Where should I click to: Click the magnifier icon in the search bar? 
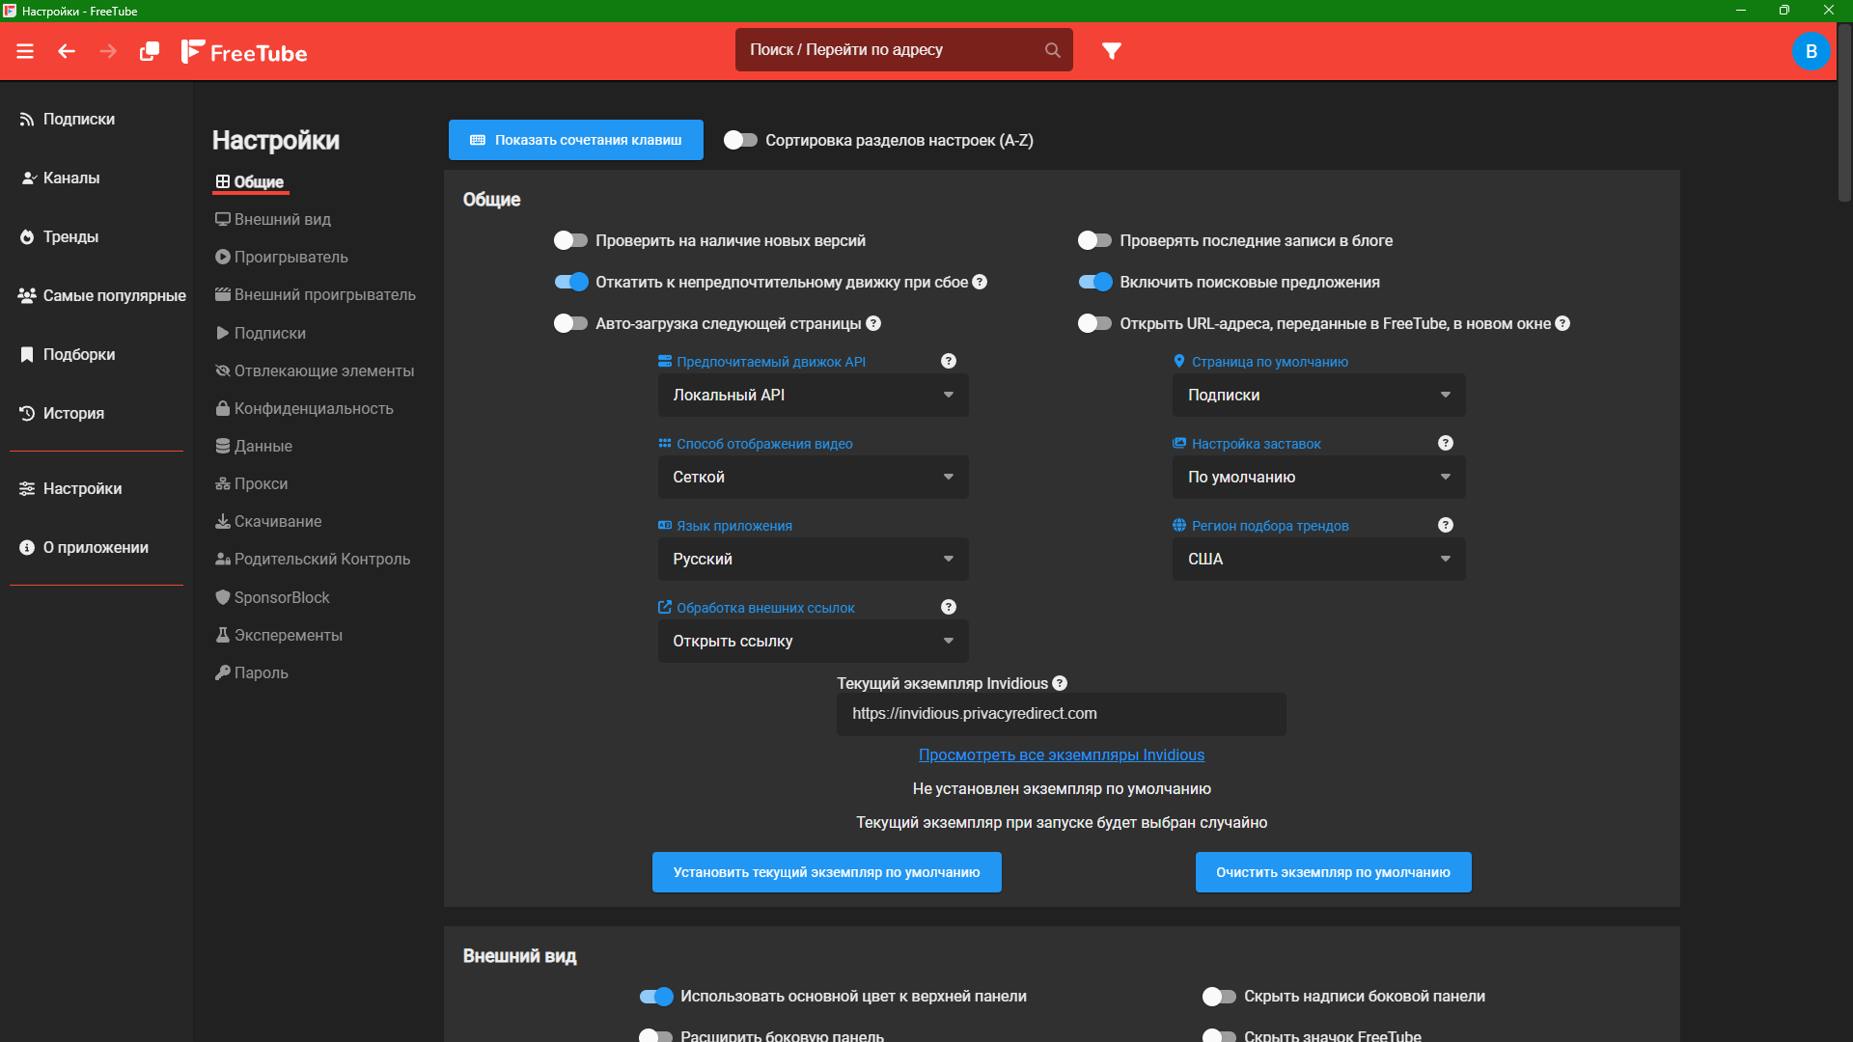click(x=1052, y=50)
